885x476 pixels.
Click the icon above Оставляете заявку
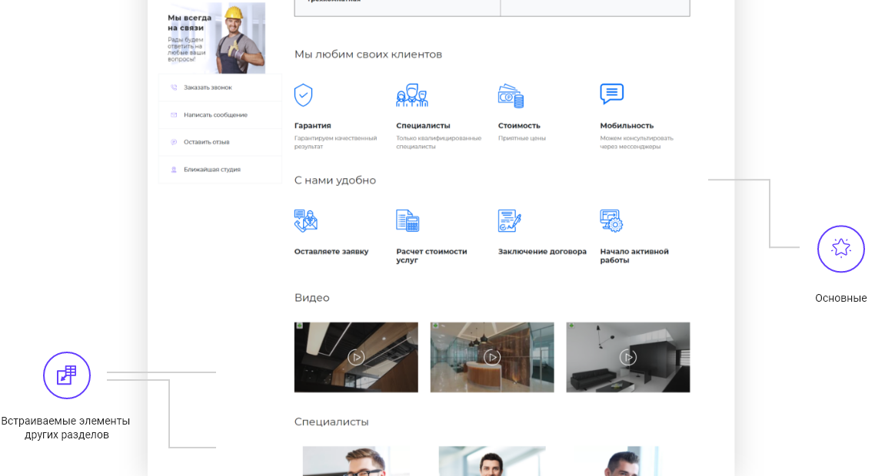306,221
